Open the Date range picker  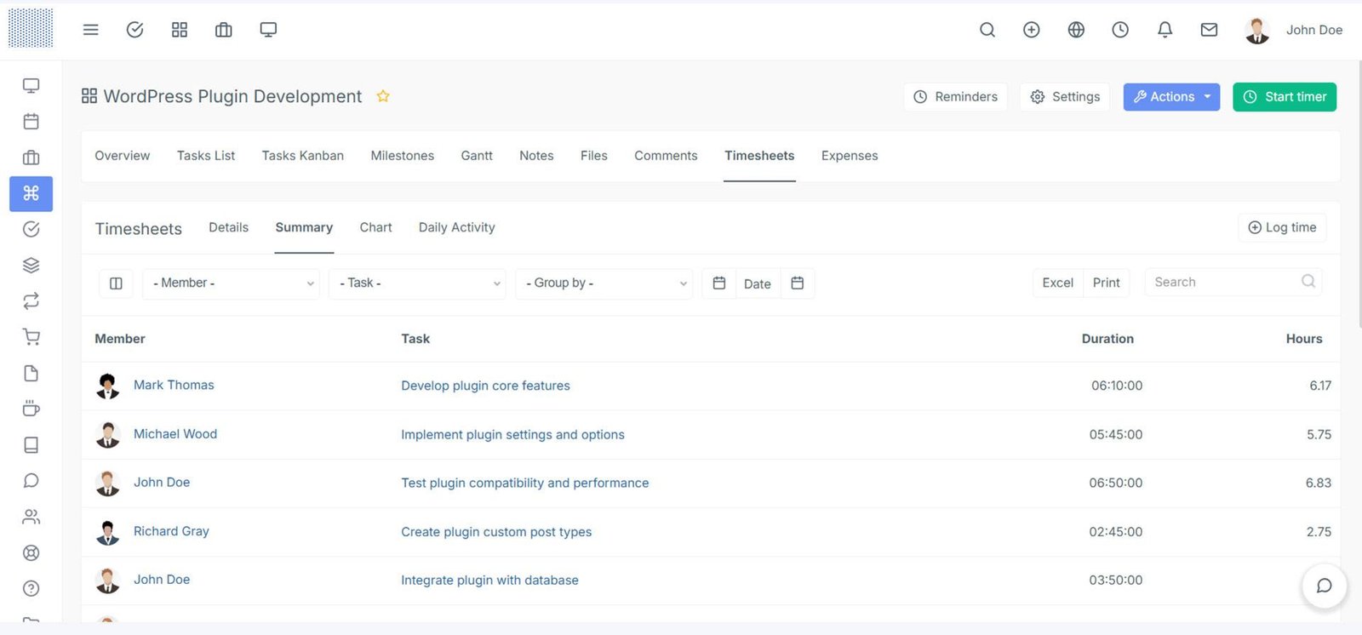pos(758,284)
